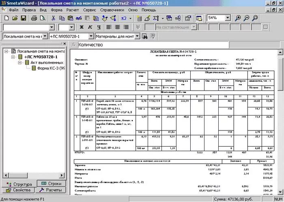Copy with the two-pages icon
The image size is (284, 202).
click(x=62, y=18)
